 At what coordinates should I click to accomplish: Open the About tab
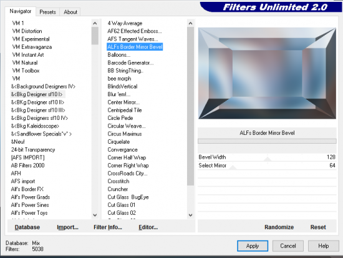point(70,12)
